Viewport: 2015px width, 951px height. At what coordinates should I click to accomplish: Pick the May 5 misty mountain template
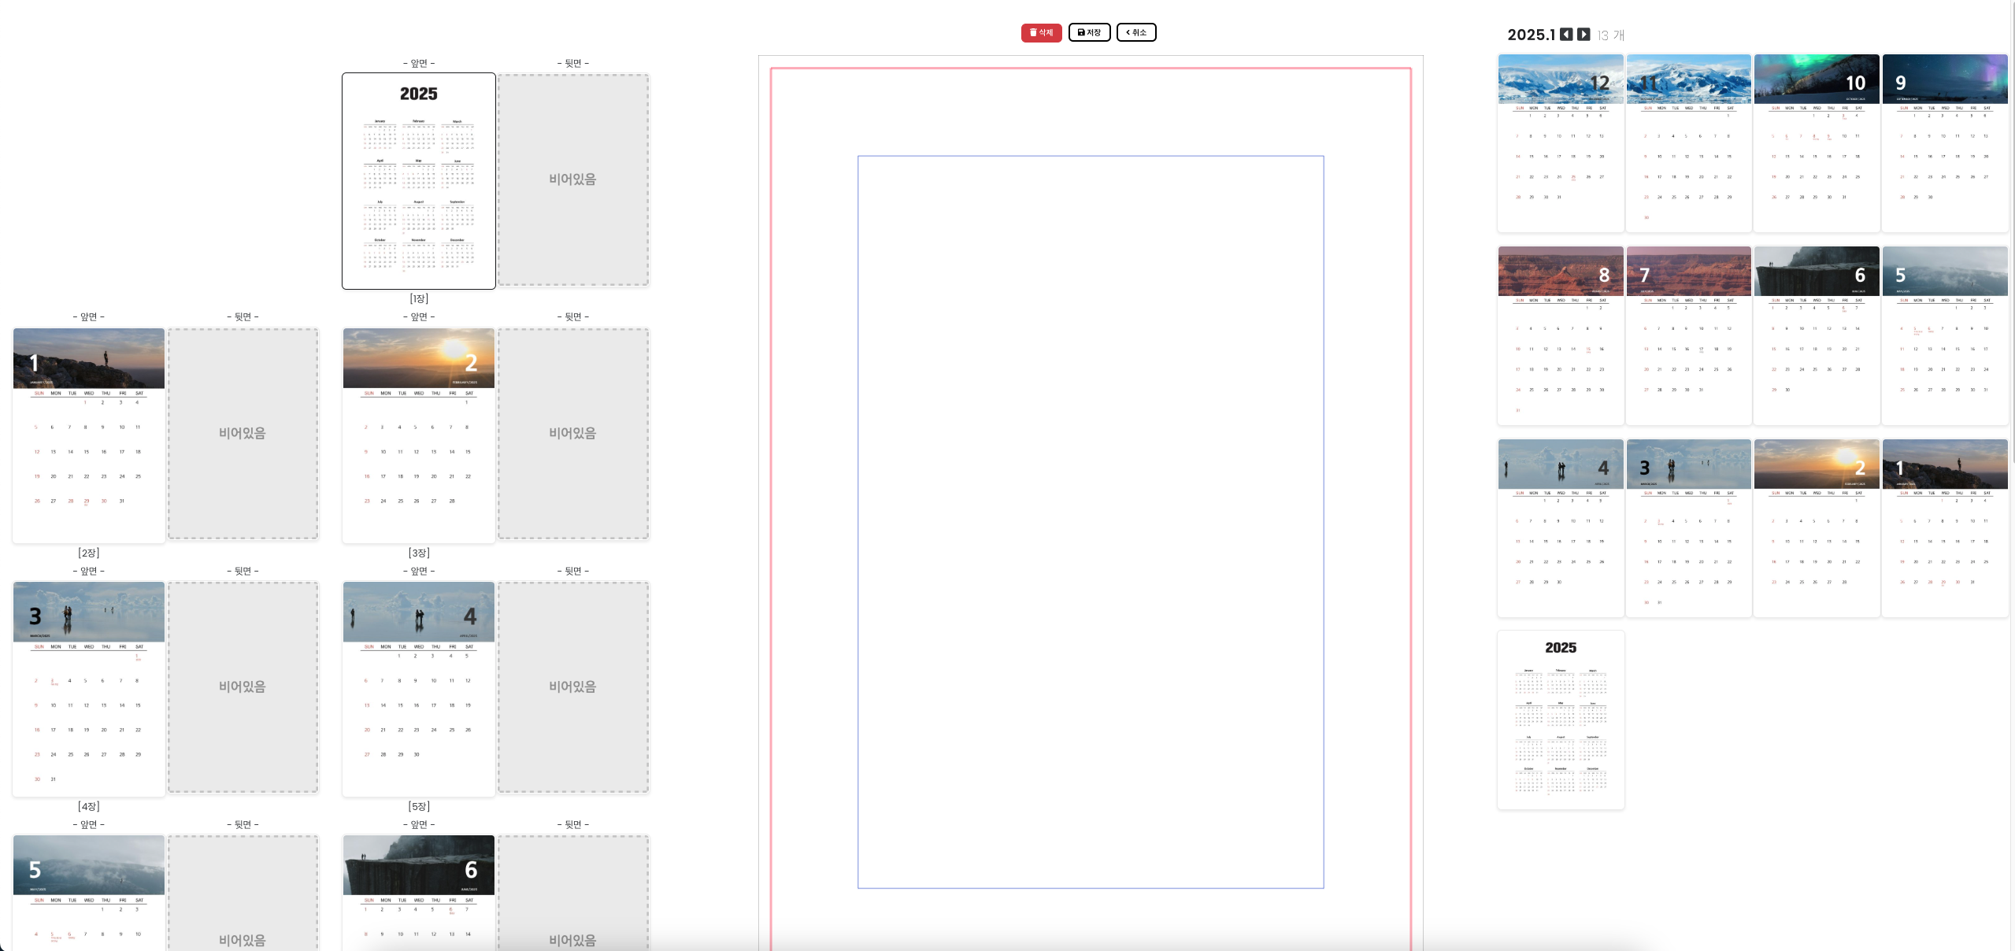tap(1944, 335)
